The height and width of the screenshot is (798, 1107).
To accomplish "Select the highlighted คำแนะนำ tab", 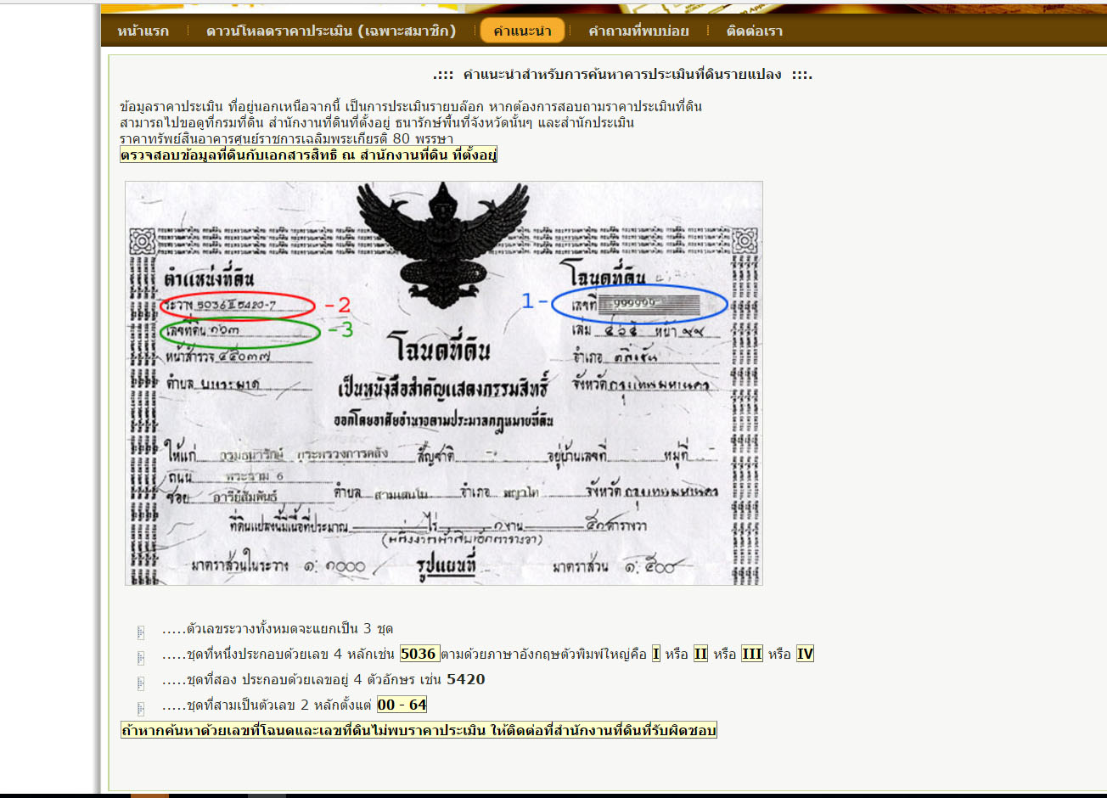I will click(522, 31).
